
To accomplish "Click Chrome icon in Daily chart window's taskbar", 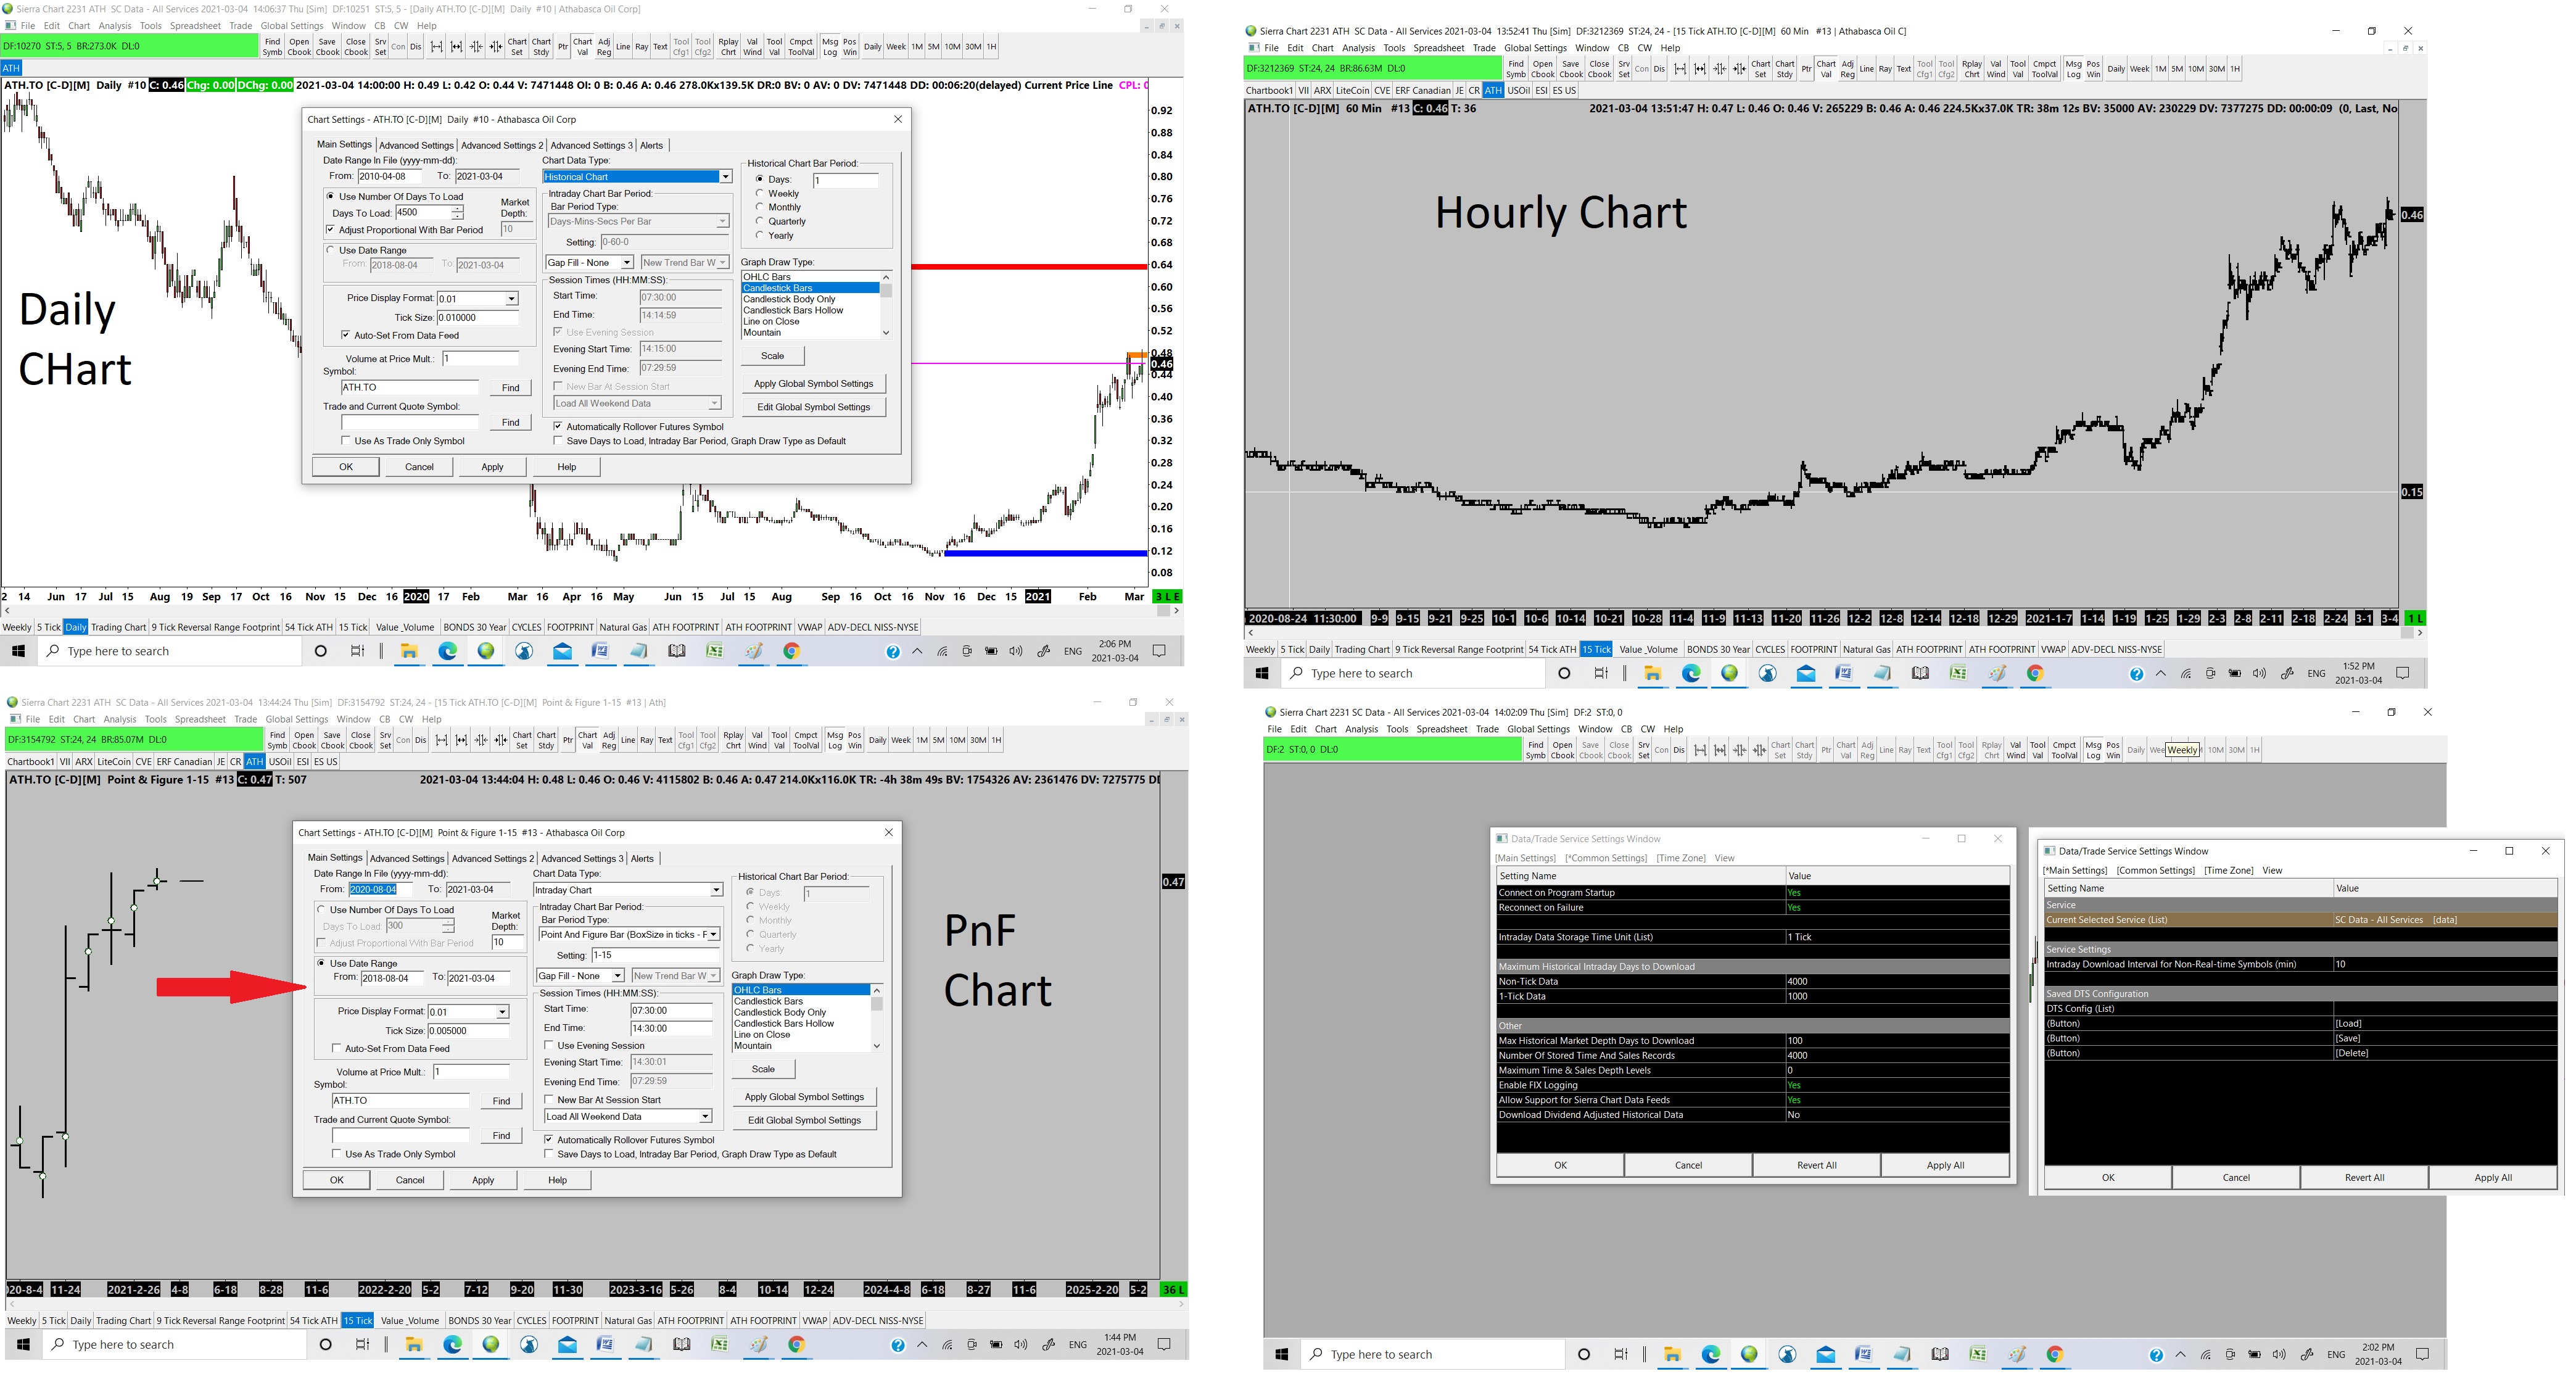I will [791, 651].
